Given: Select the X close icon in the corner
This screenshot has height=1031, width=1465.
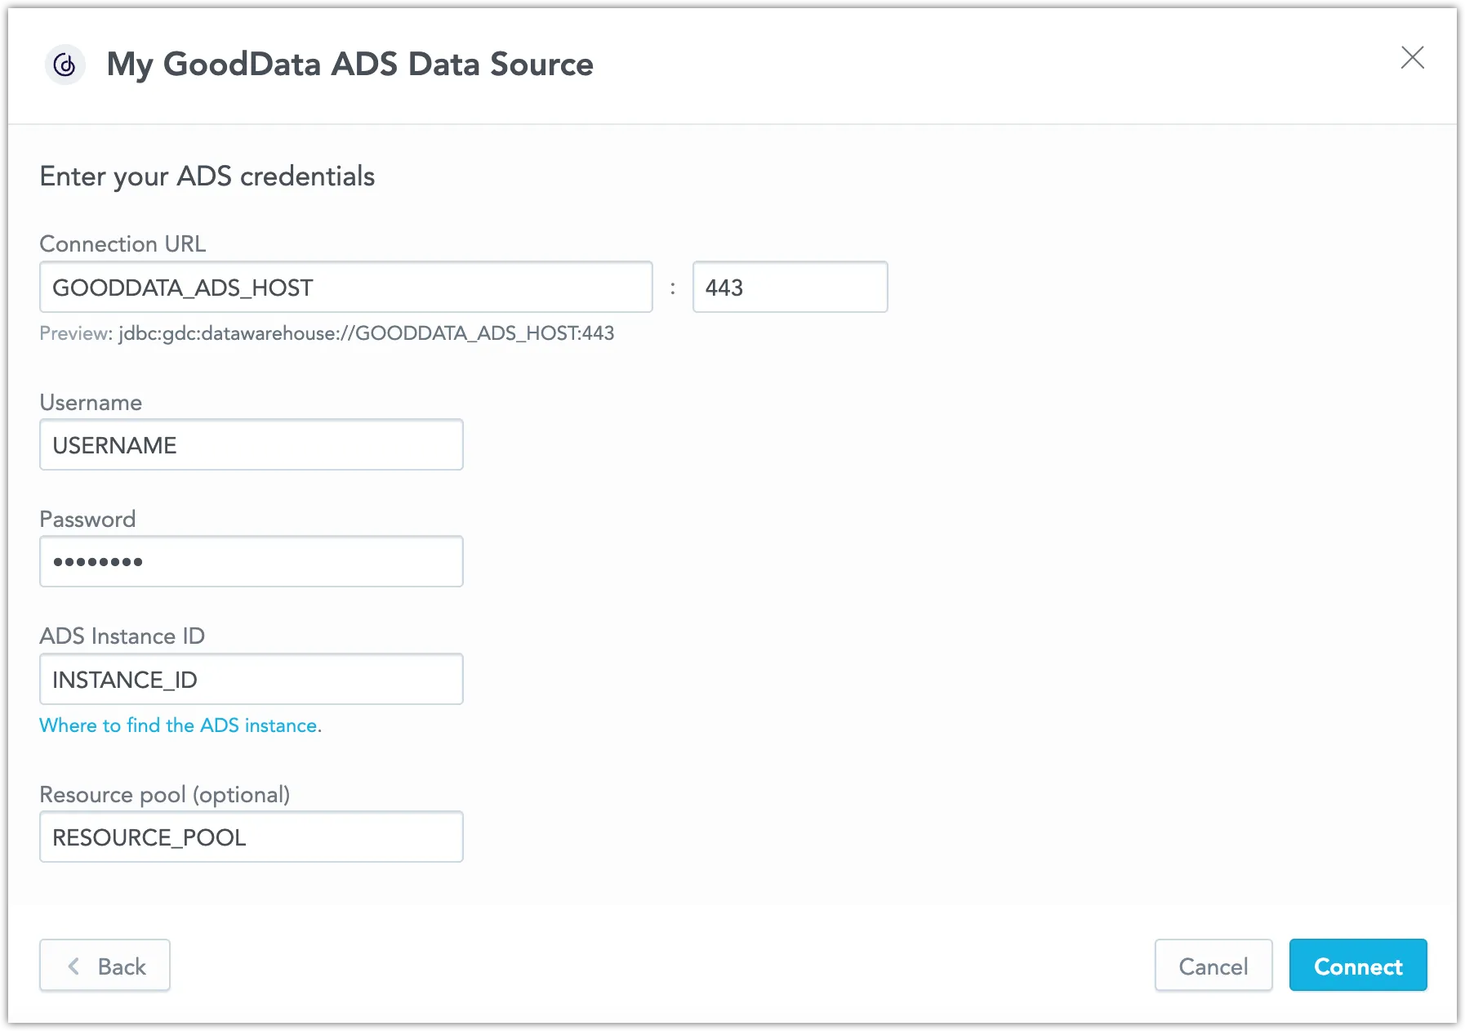Looking at the screenshot, I should (1412, 58).
